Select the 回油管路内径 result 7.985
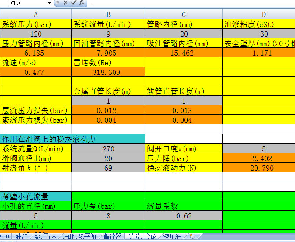 coord(108,53)
